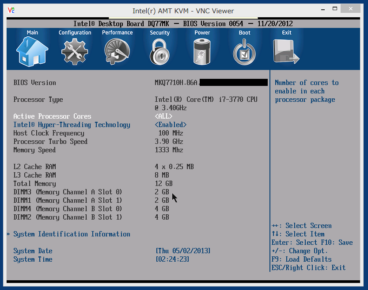
Task: Click the +/-: Change Opt. hint
Action: coord(300,251)
